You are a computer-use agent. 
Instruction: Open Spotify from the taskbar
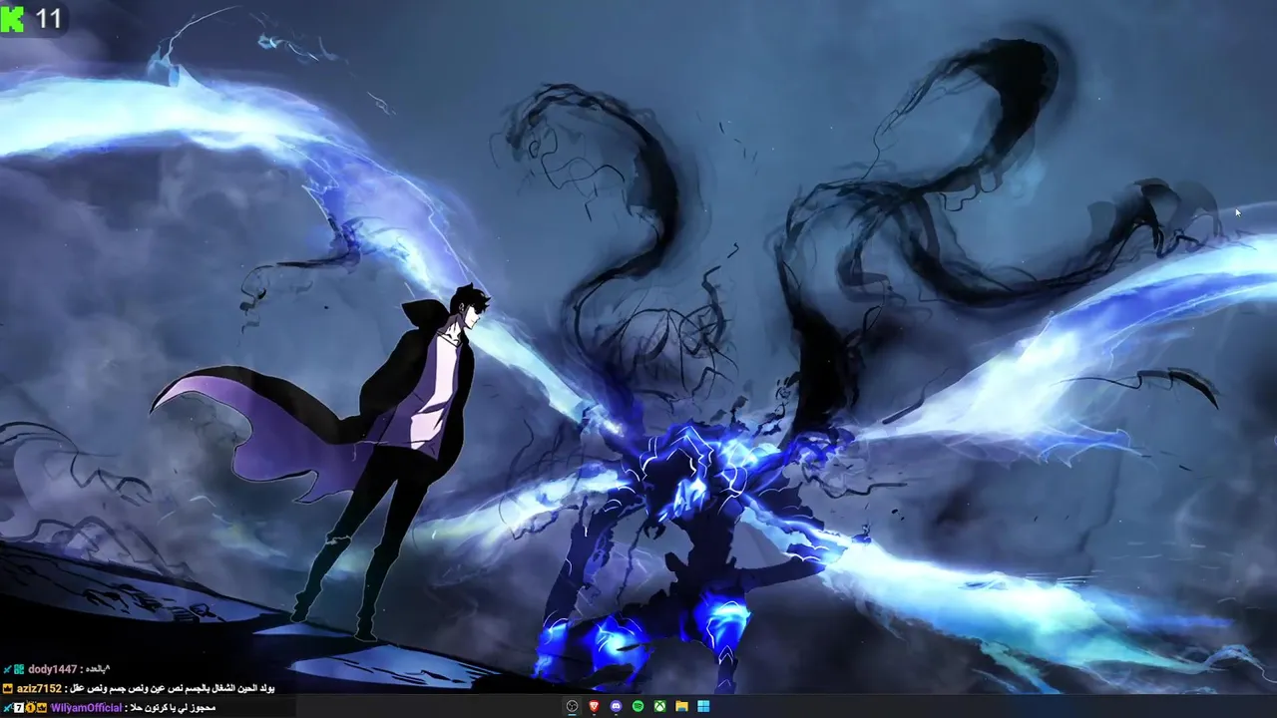[638, 706]
